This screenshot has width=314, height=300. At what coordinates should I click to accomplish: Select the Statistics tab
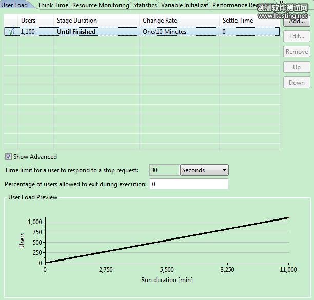[145, 5]
